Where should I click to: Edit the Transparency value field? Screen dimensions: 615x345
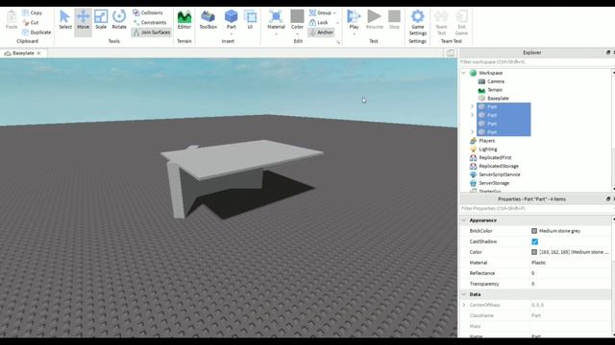click(570, 284)
